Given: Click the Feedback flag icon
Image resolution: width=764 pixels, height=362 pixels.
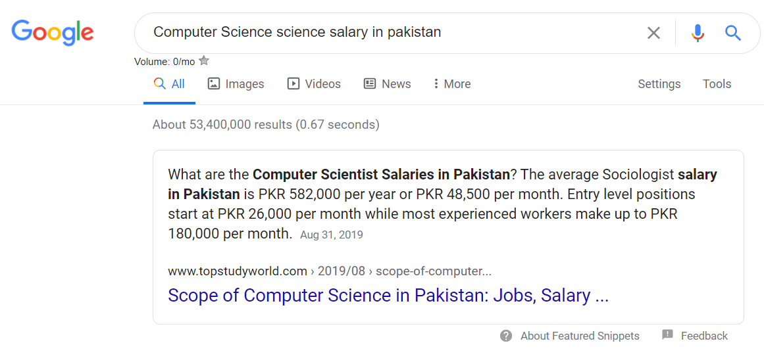Looking at the screenshot, I should coord(667,335).
